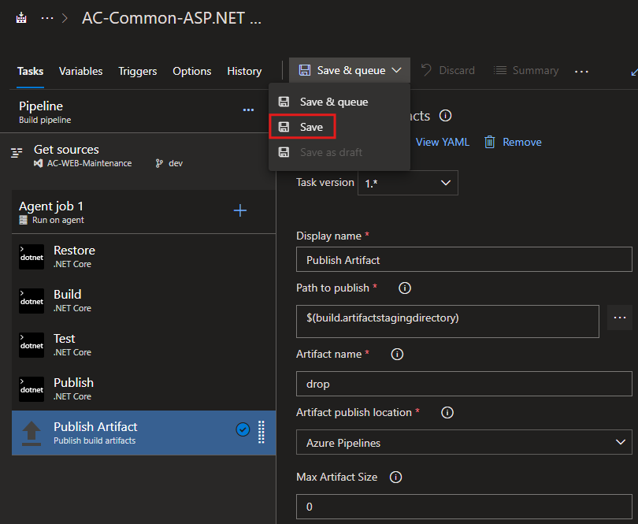Viewport: 638px width, 524px height.
Task: Add a task to Agent job 1
Action: tap(240, 210)
